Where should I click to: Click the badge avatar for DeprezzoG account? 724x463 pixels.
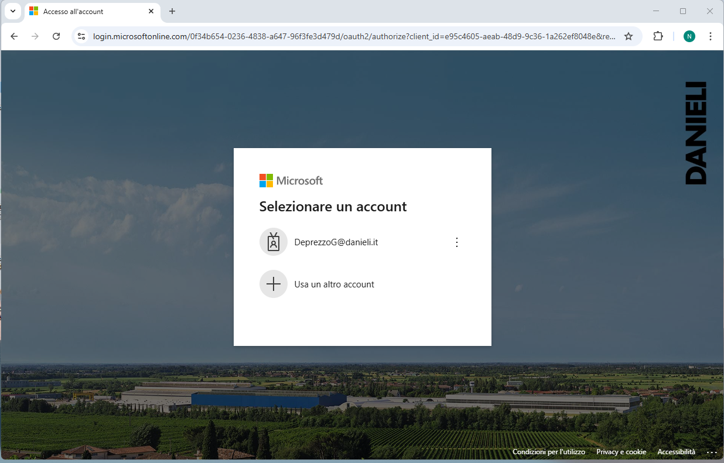coord(274,242)
